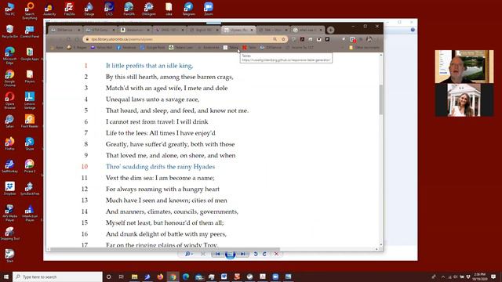Open Chrome from the taskbar
Screen dimensions: 502x282
[173, 277]
